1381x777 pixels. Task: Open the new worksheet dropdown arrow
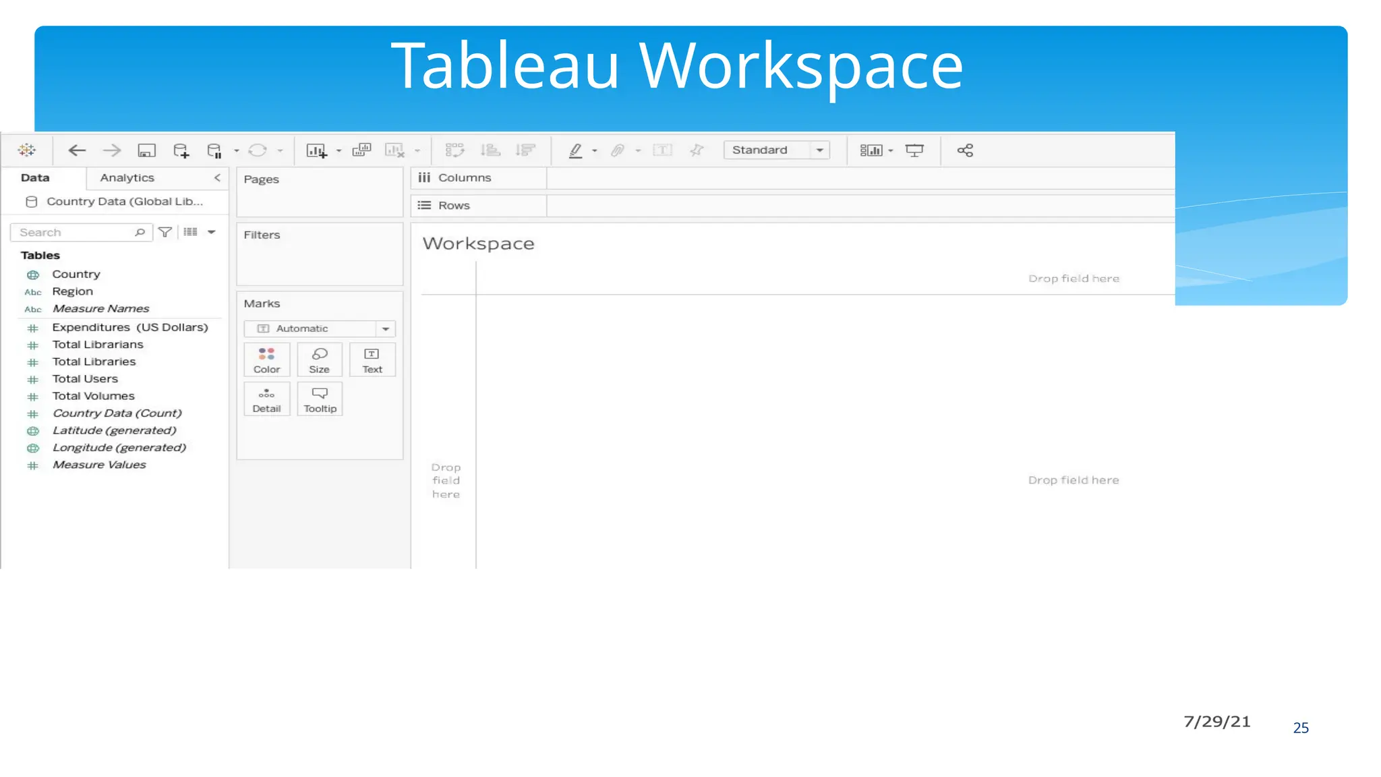point(339,150)
